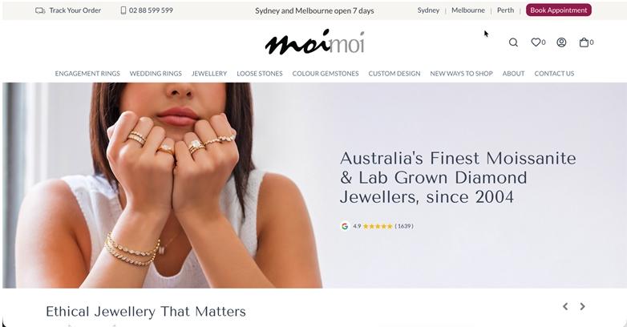View wishlist via heart icon

(x=536, y=42)
